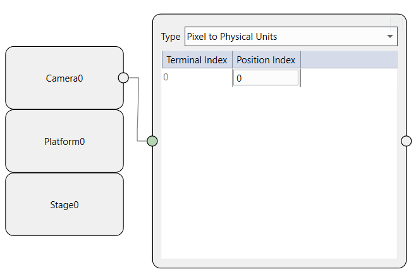Click the empty header area right of Position Index
The height and width of the screenshot is (274, 416).
click(349, 60)
